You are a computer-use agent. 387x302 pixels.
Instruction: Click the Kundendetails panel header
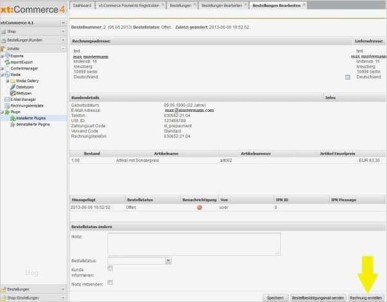196,98
